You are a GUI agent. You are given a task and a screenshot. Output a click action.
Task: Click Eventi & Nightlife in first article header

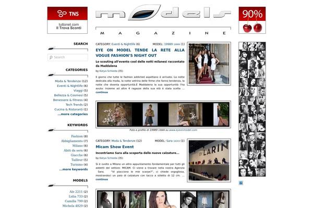[123, 44]
